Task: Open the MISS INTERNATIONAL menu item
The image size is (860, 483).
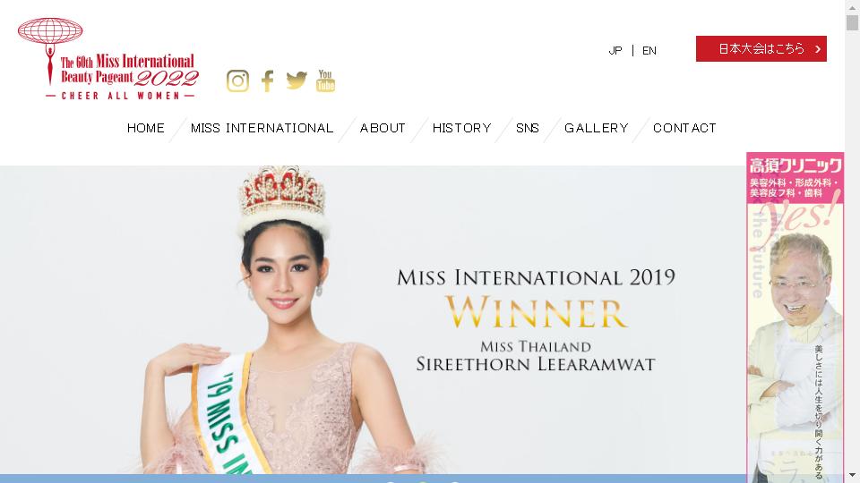Action: [x=262, y=128]
